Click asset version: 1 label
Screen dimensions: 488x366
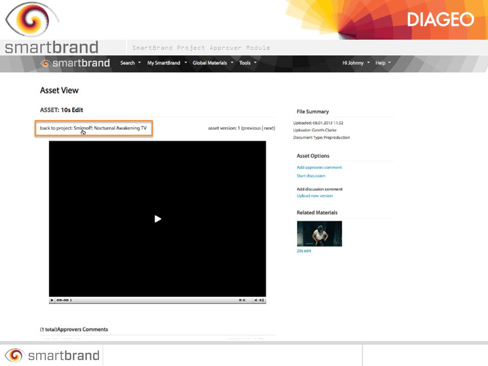pos(224,128)
